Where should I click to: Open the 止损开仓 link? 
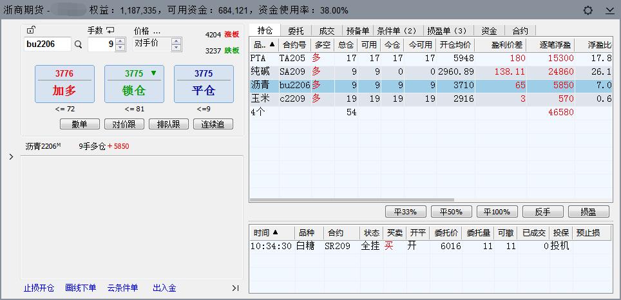pyautogui.click(x=39, y=288)
